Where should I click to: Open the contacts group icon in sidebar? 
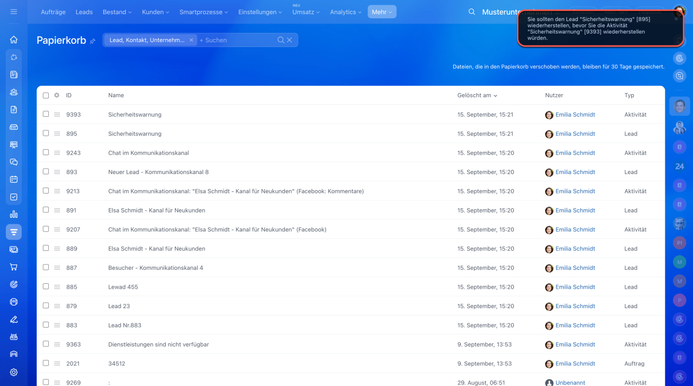tap(14, 92)
